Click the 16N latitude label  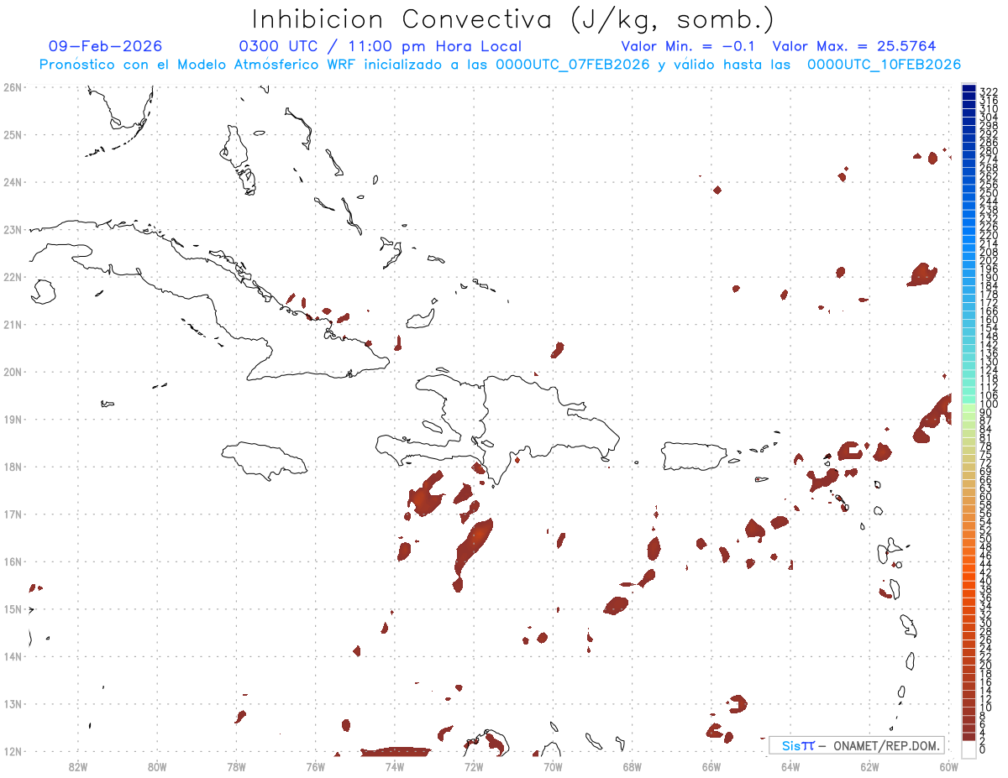12,561
